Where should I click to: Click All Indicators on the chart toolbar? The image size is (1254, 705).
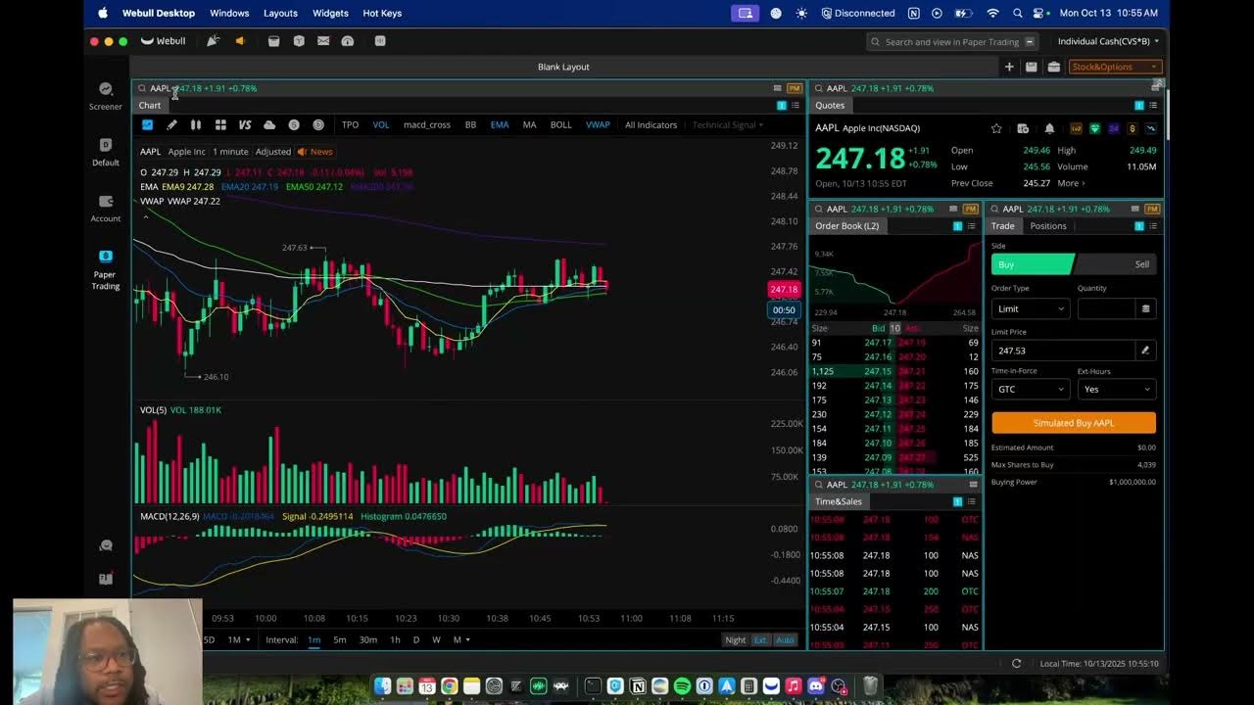point(651,124)
